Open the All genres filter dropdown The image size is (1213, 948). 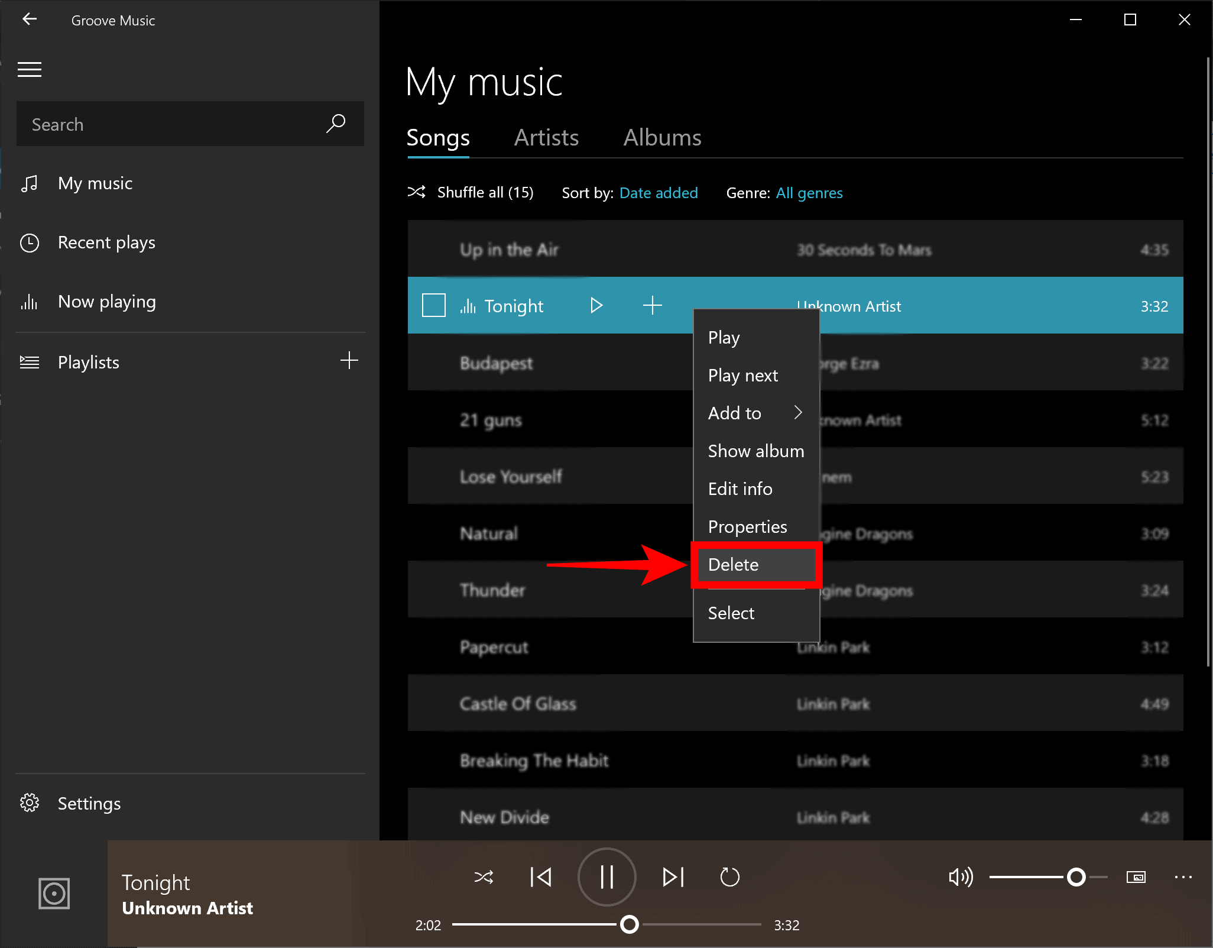(x=809, y=193)
